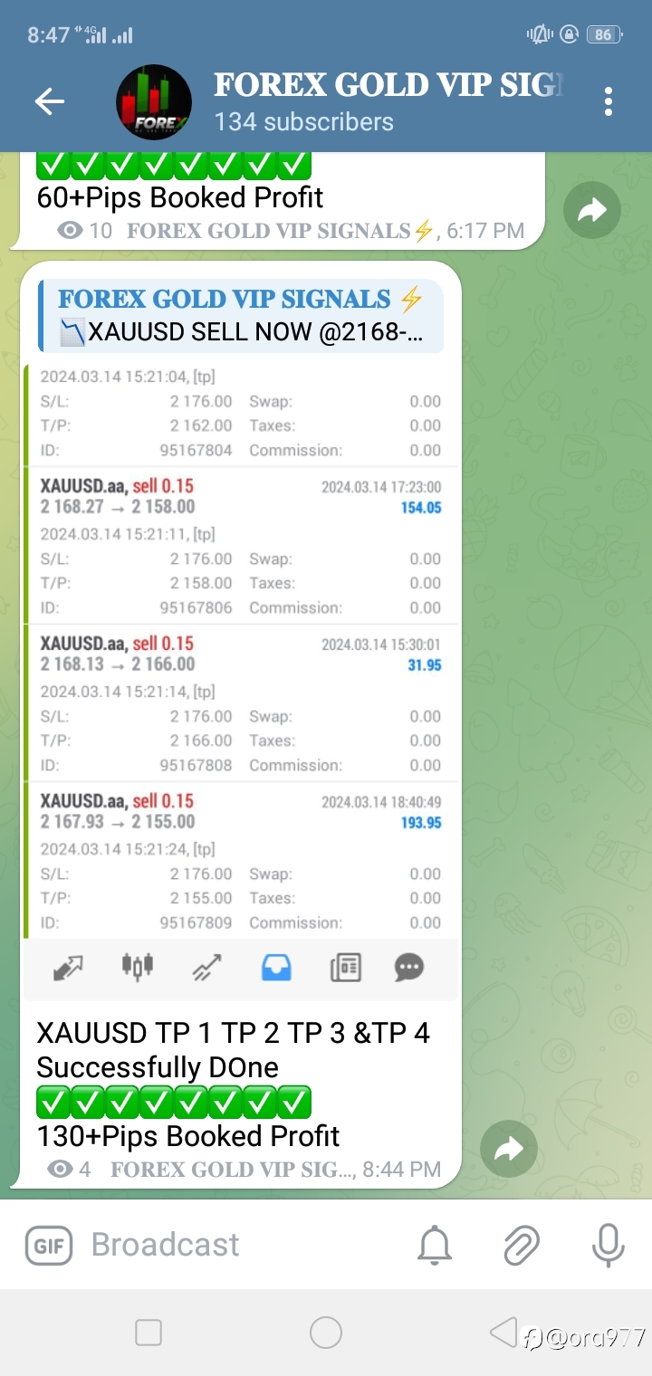Forward the 130+Pips Booked Profit message
Screen dimensions: 652x1376
tap(509, 1150)
